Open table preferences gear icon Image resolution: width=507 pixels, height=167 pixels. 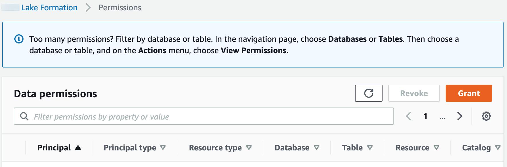(x=486, y=116)
